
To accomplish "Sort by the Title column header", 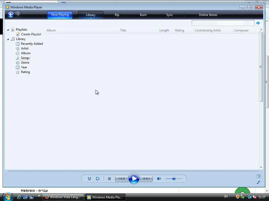I will 138,30.
